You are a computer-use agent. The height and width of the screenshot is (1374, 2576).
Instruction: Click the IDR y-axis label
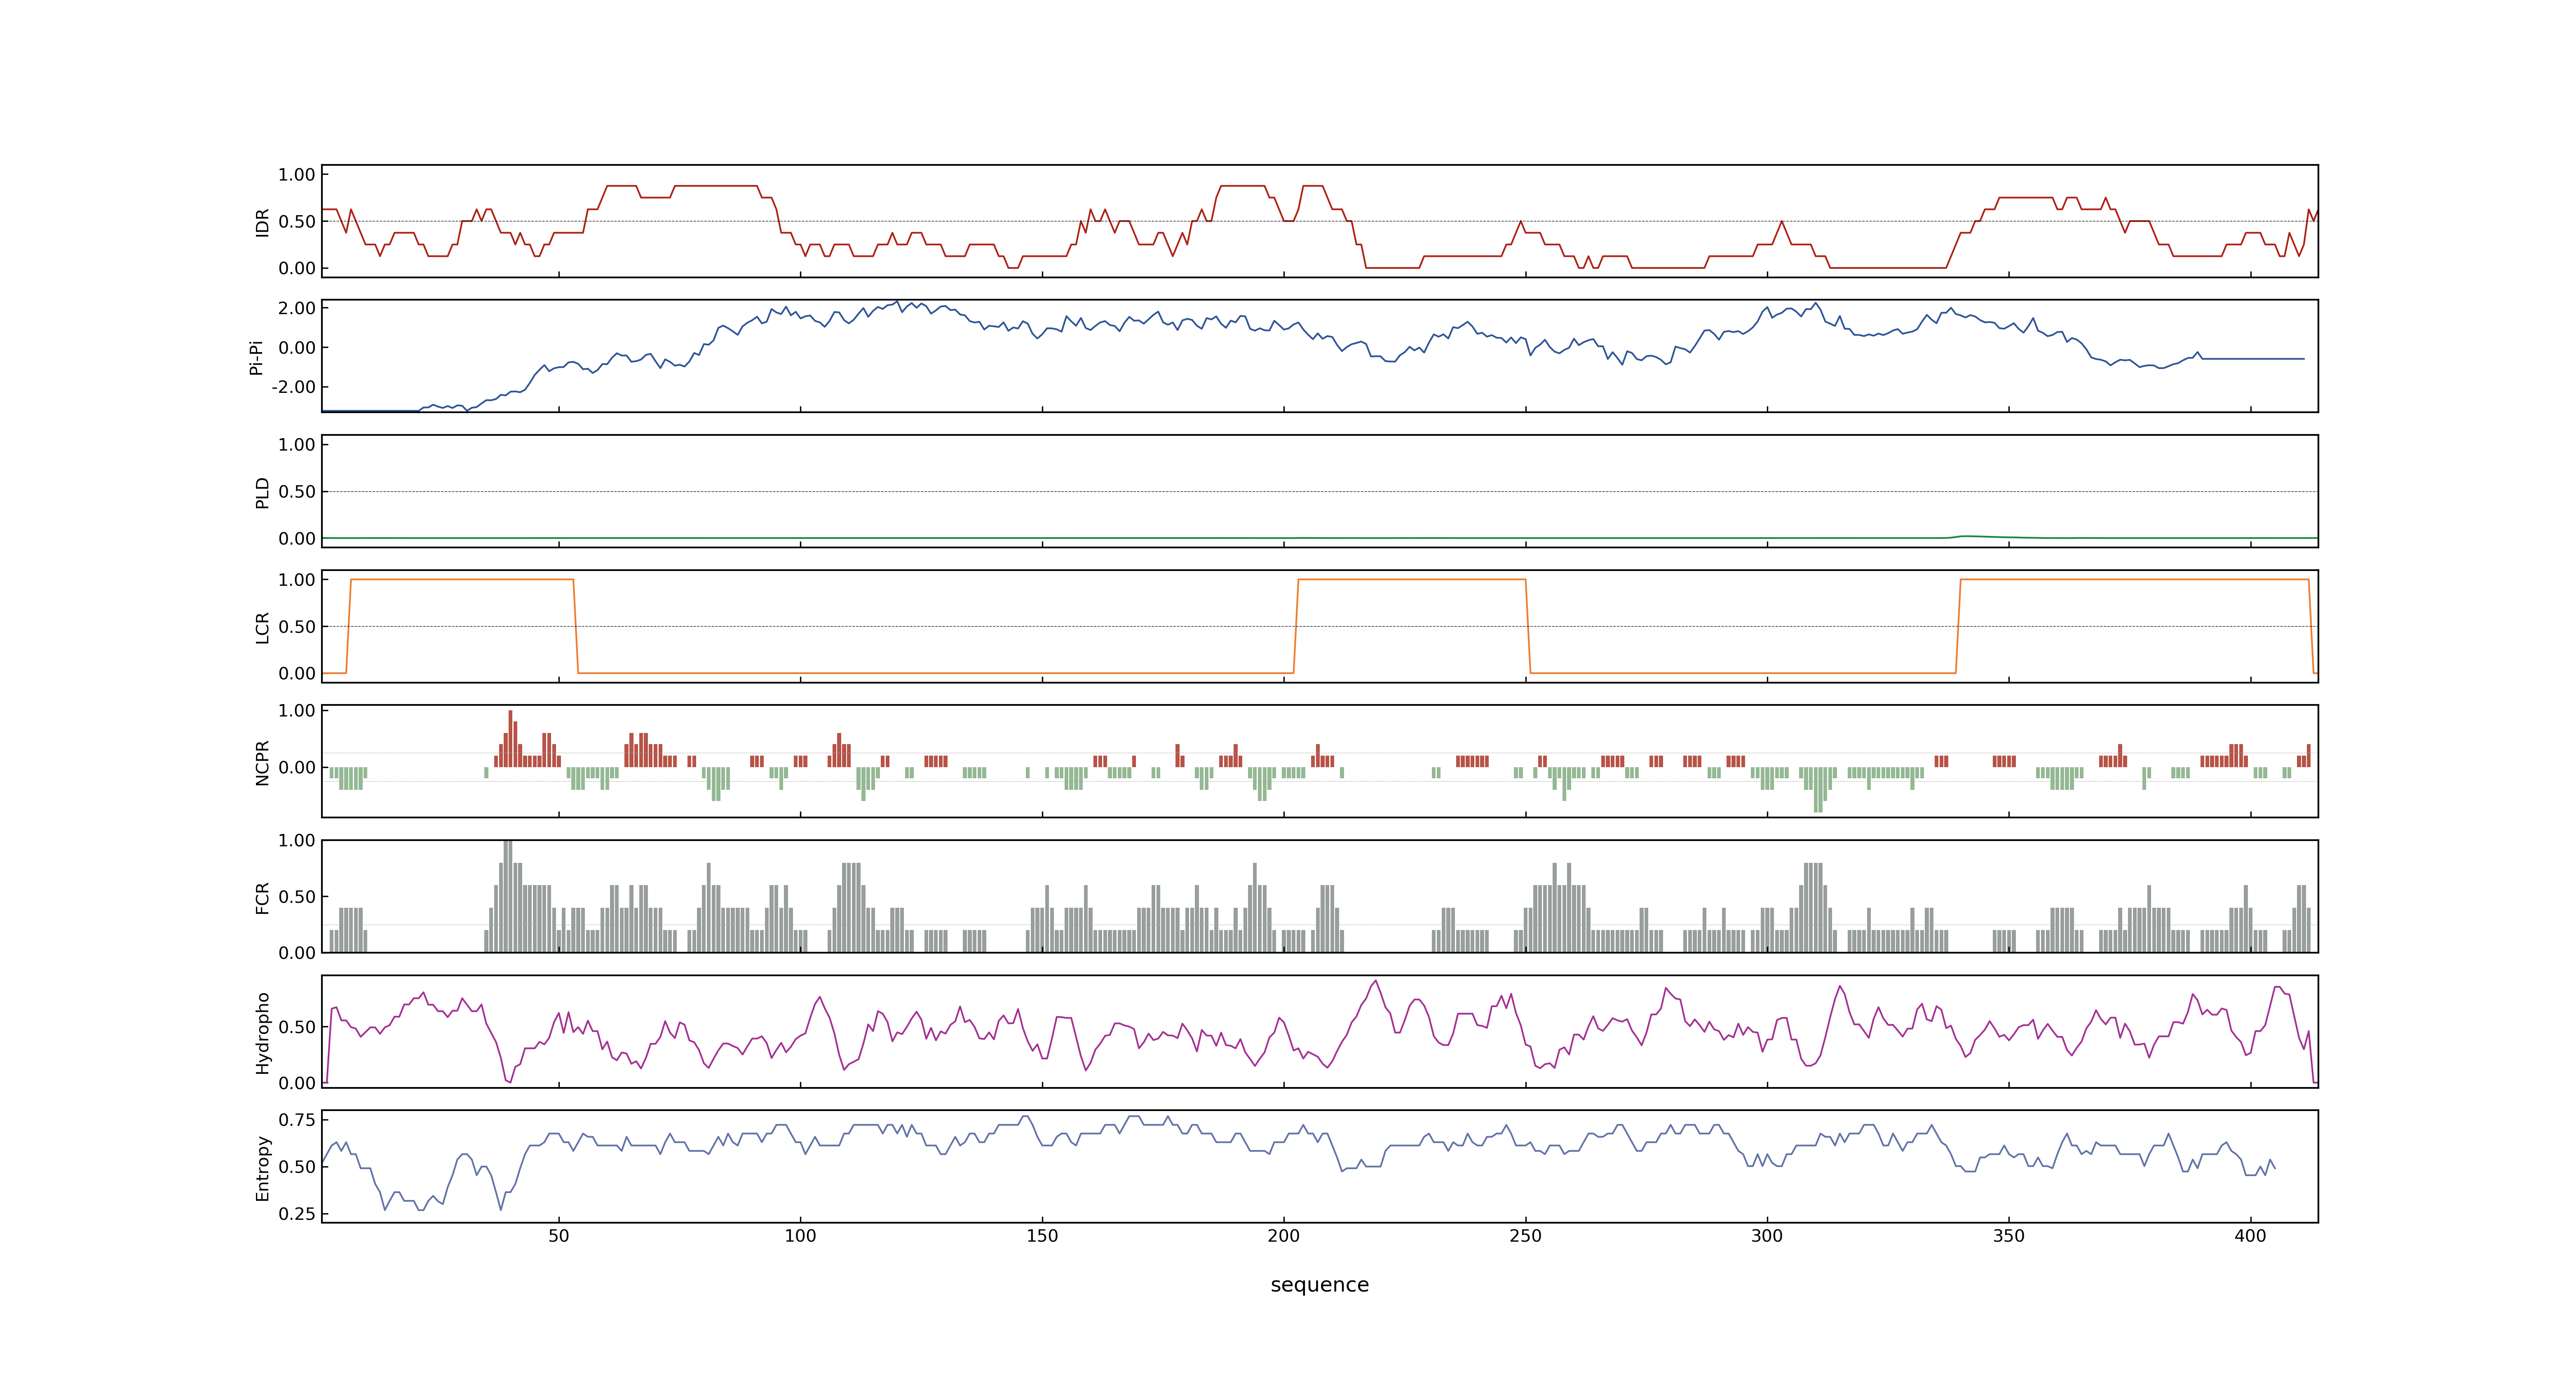[263, 222]
